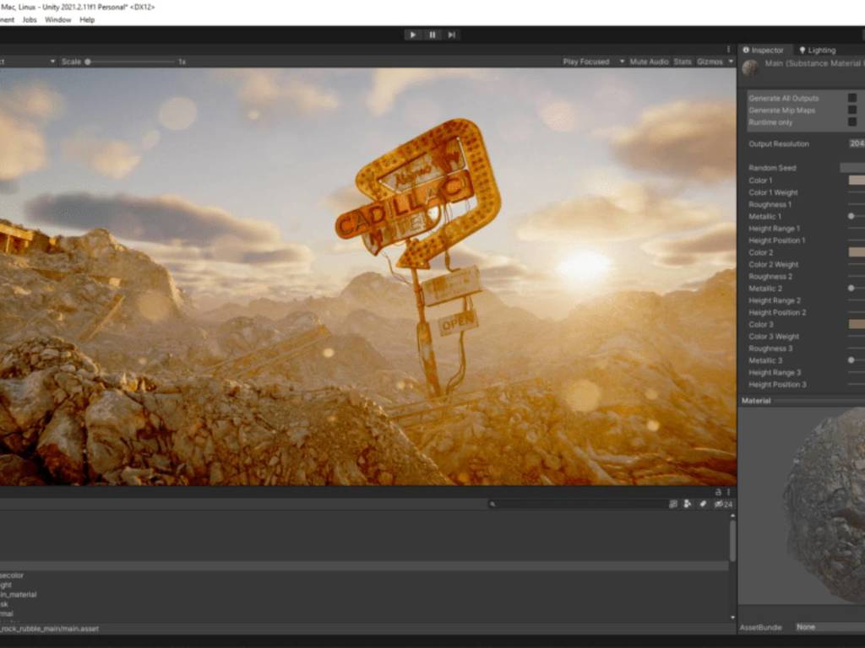The height and width of the screenshot is (648, 865).
Task: Toggle Mute Audio in the Game view
Action: 649,62
